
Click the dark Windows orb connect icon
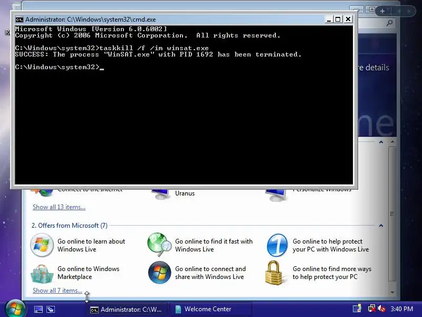click(159, 273)
